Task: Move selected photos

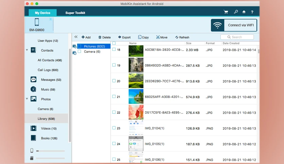Action: pyautogui.click(x=162, y=37)
